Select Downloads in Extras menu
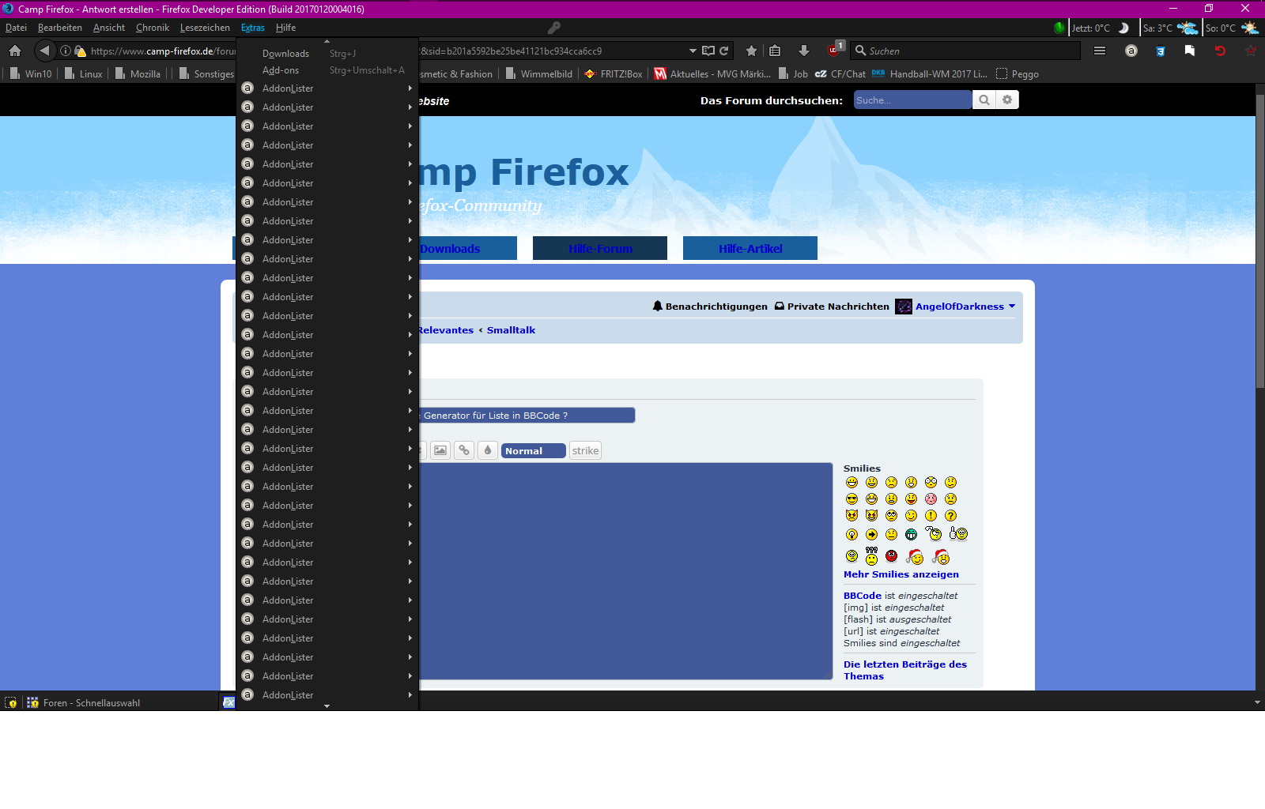The height and width of the screenshot is (809, 1265). coord(327,54)
